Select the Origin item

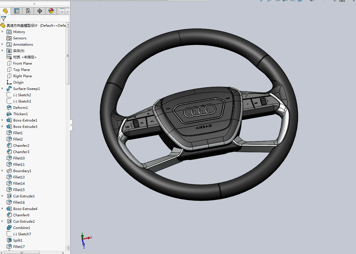[x=18, y=82]
